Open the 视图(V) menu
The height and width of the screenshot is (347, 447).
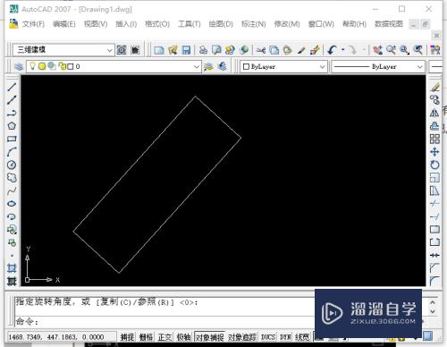(x=96, y=24)
